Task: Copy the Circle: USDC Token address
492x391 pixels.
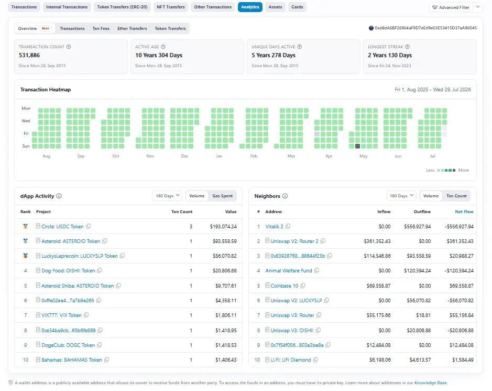Action: click(x=89, y=226)
